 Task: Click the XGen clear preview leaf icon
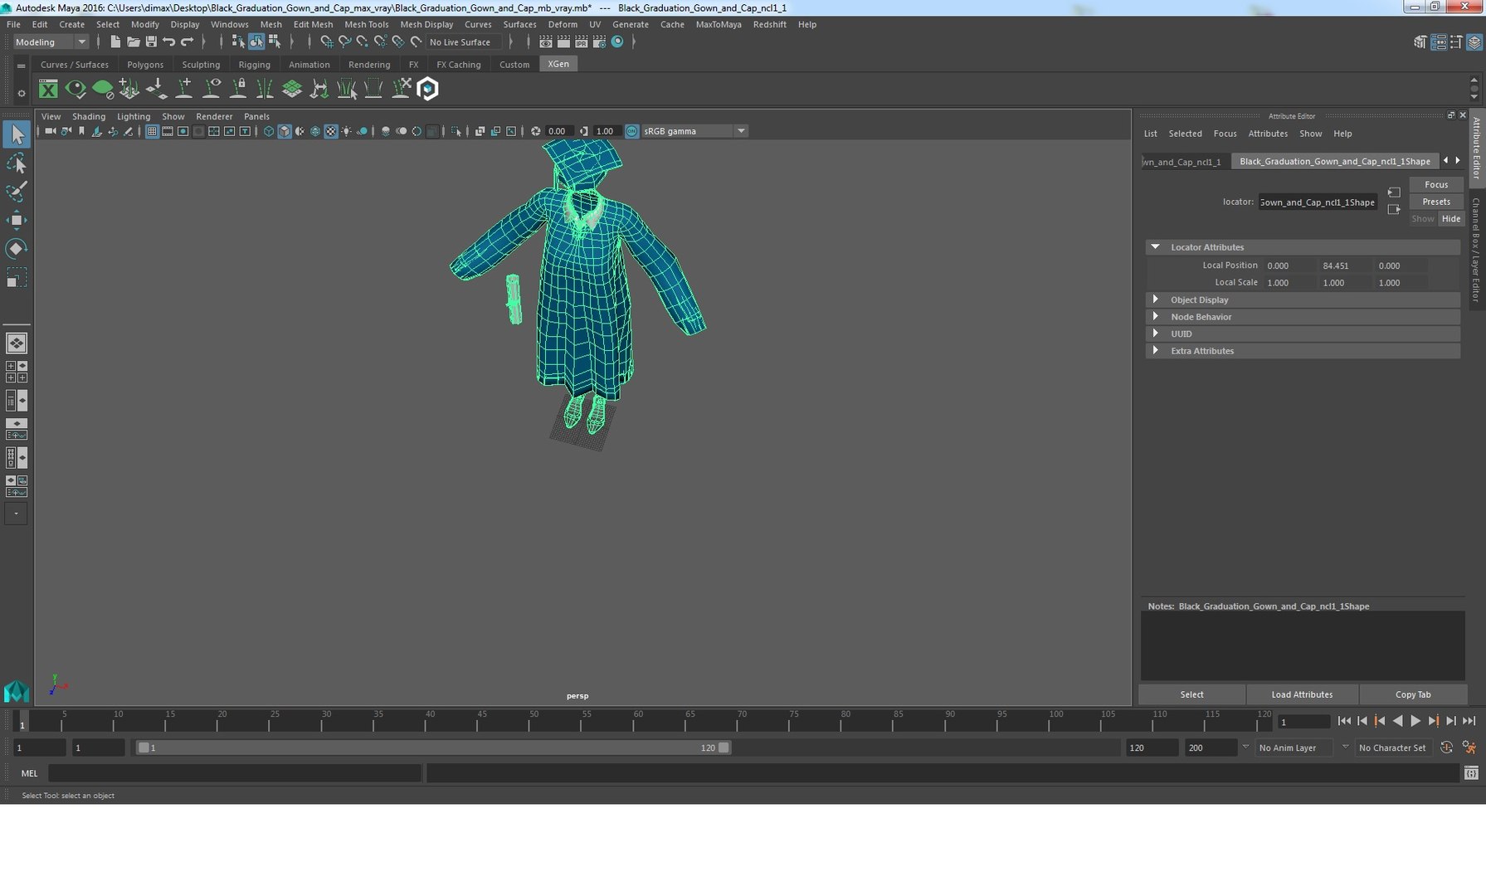[x=103, y=89]
